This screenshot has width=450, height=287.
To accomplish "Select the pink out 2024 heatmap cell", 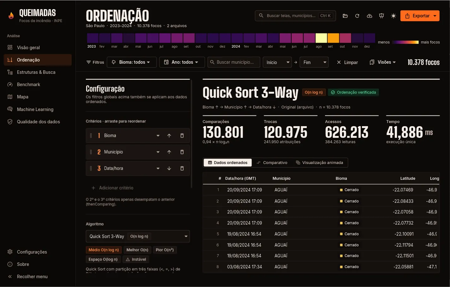I will 345,38.
